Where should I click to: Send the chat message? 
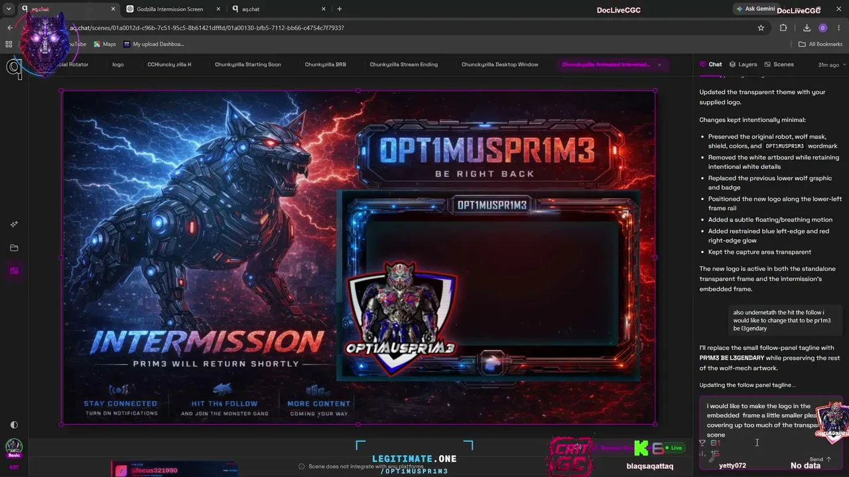pyautogui.click(x=820, y=459)
